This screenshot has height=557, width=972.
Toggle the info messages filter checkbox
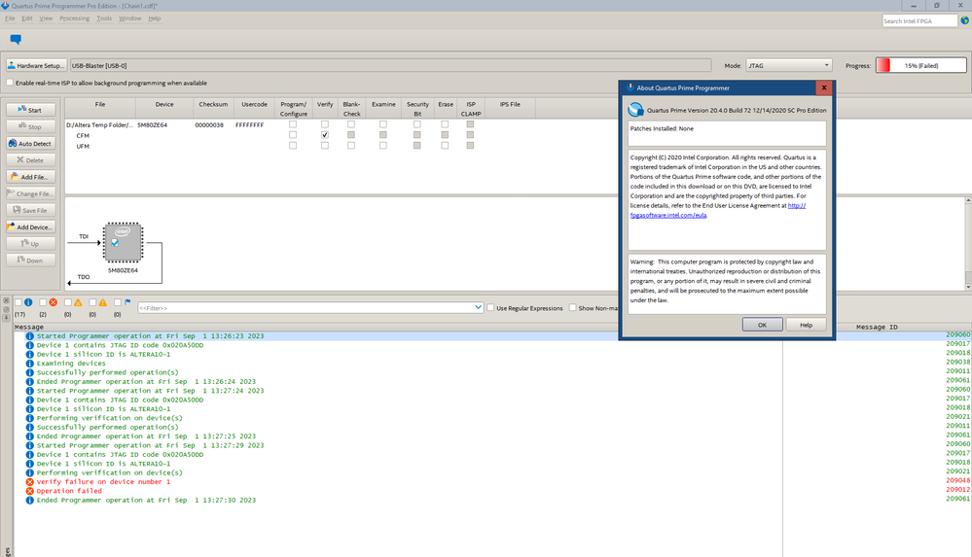[18, 302]
